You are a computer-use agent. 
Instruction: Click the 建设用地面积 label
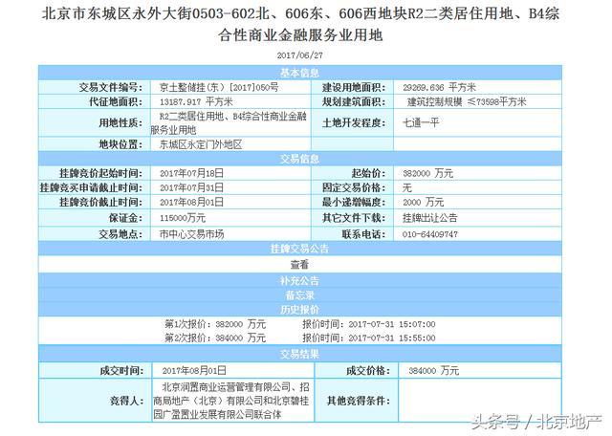[x=353, y=87]
